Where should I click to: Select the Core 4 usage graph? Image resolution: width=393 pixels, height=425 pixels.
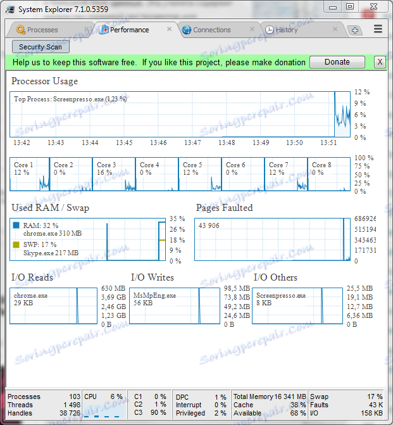tap(157, 174)
